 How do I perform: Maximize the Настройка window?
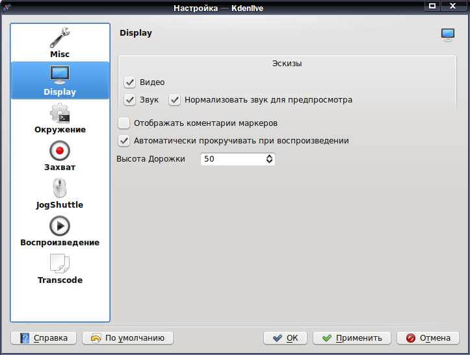click(x=432, y=6)
